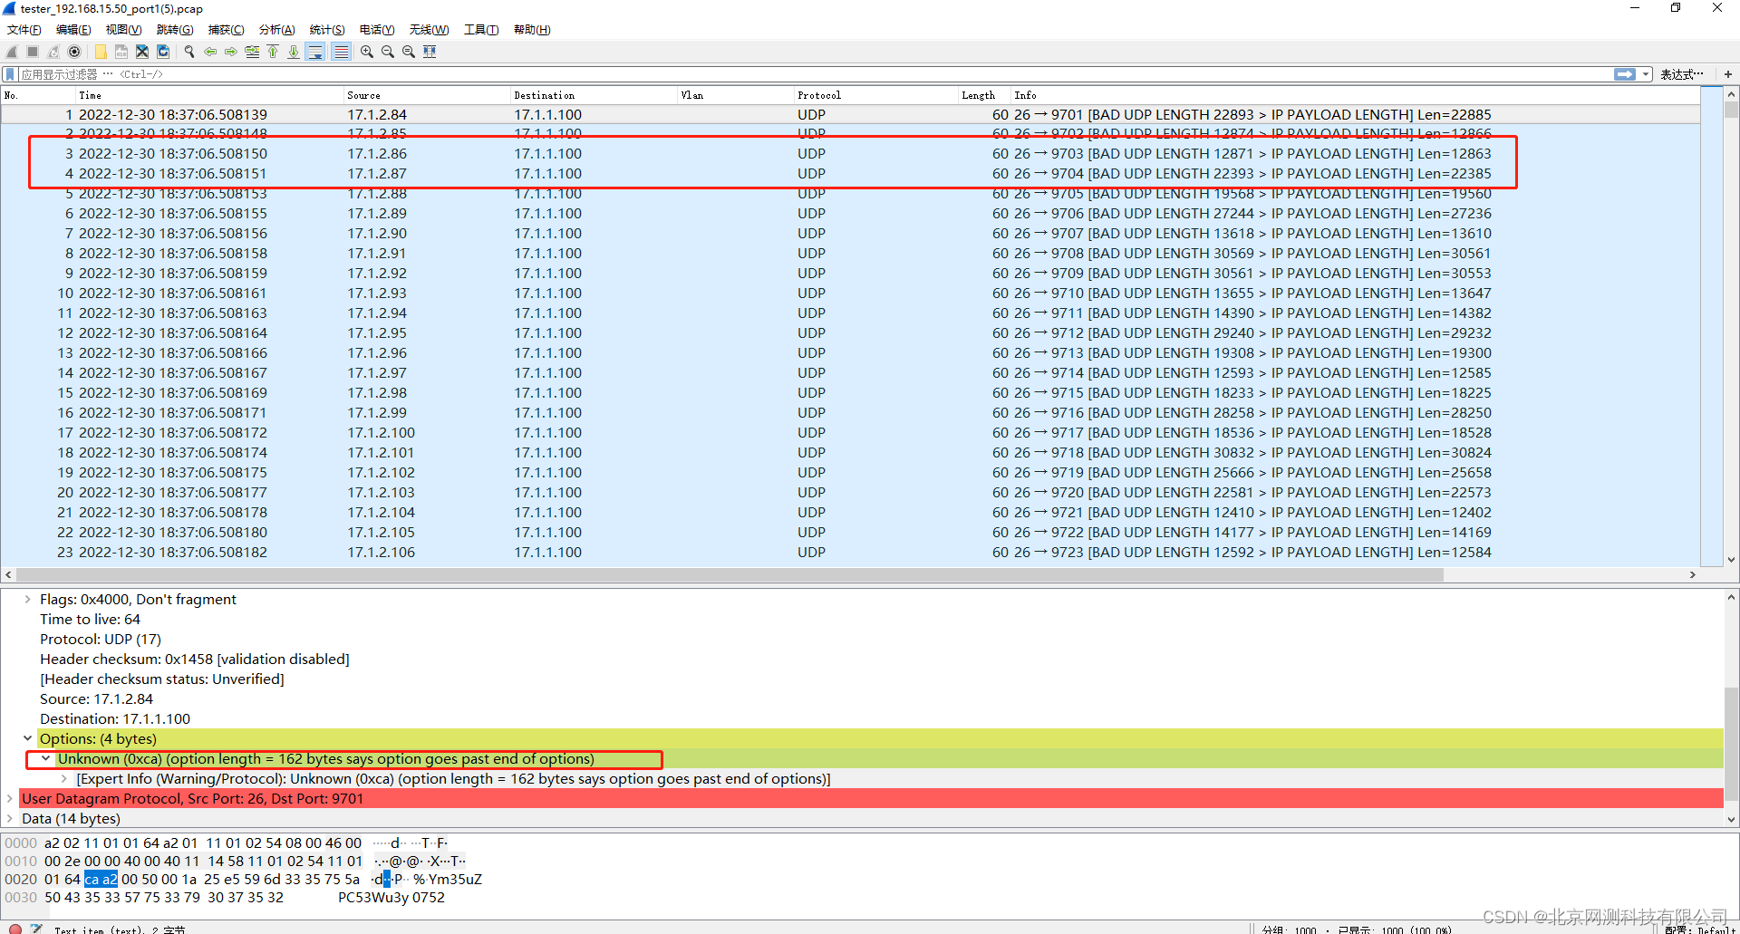Open the 文件(F) menu
This screenshot has height=934, width=1740.
click(24, 30)
